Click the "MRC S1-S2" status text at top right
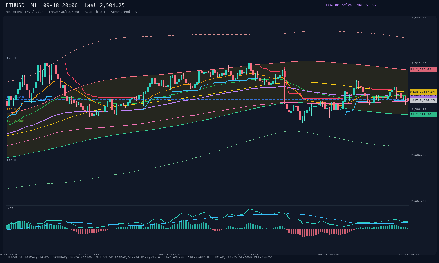439x263 pixels. (x=367, y=5)
